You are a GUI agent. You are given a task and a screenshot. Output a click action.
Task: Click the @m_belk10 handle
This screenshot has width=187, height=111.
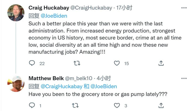79,78
